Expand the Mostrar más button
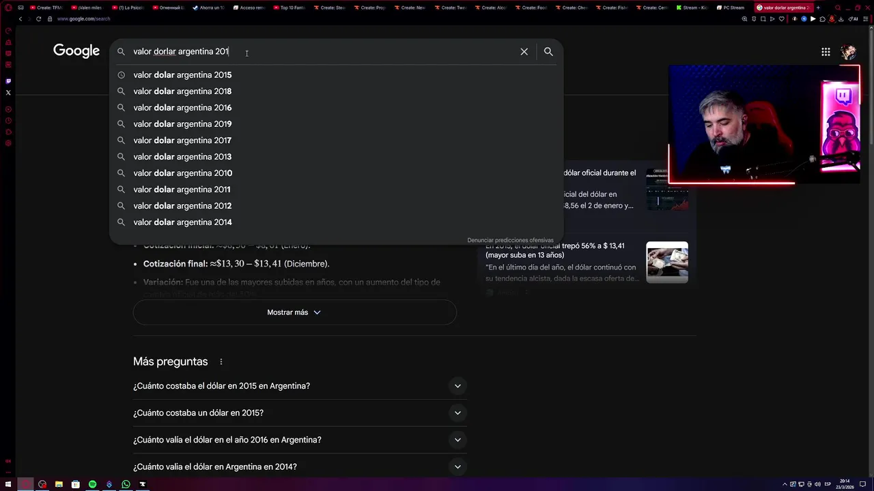The image size is (874, 491). tap(294, 312)
